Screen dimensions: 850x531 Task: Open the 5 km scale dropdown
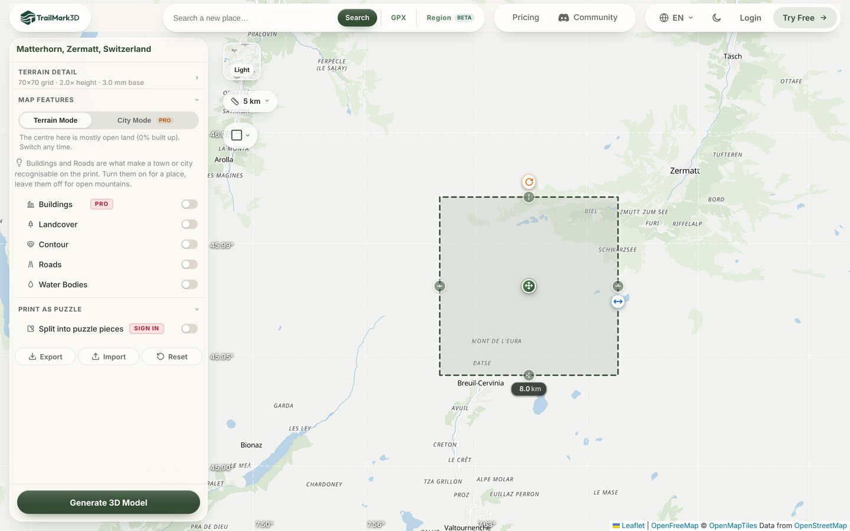tap(250, 101)
